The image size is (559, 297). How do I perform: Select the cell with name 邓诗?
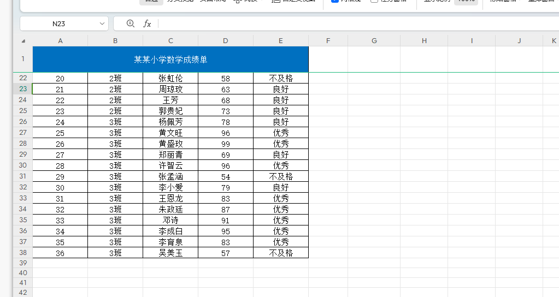pos(170,220)
